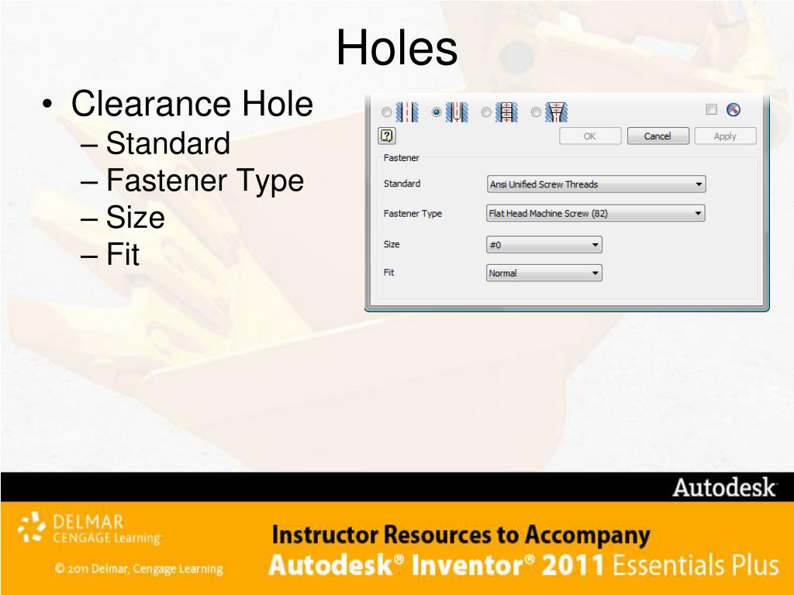Viewport: 794px width, 595px height.
Task: Click the Clearance Hole bullet heading
Action: 192,104
